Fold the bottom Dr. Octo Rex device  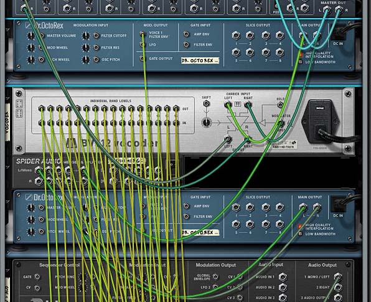(8, 202)
